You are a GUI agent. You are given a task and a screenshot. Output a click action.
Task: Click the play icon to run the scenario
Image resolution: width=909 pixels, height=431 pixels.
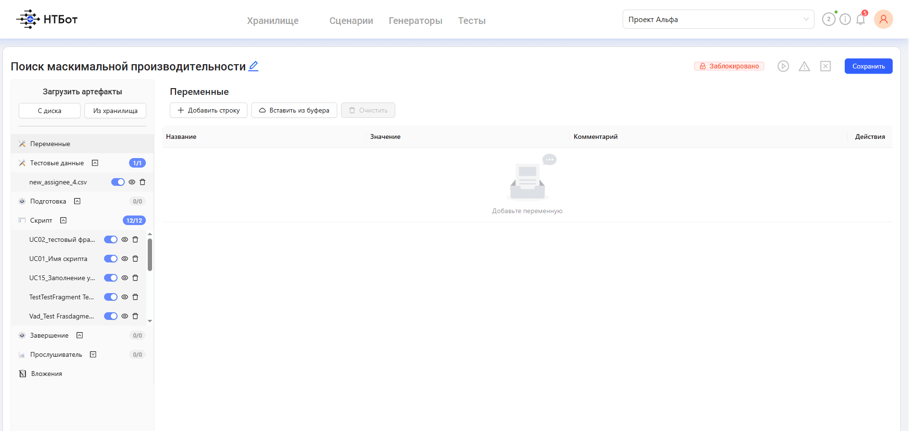click(783, 66)
